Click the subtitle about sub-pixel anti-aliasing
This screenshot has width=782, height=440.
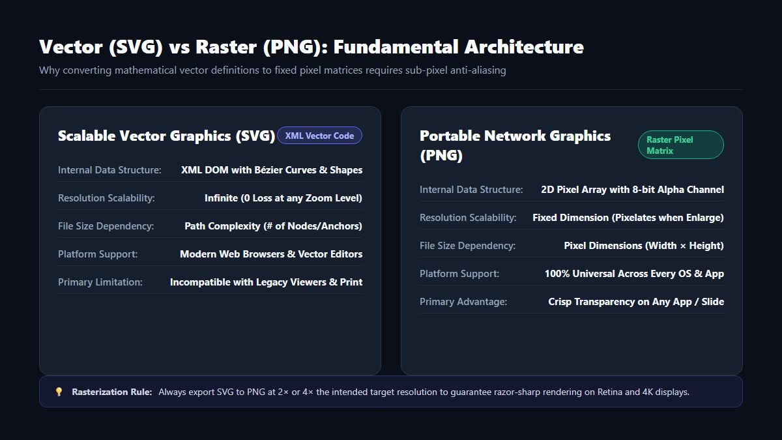point(272,70)
